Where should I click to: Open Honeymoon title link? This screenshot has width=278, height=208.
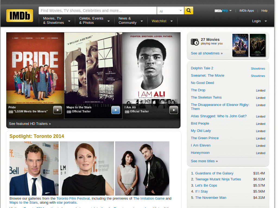pos(200,153)
